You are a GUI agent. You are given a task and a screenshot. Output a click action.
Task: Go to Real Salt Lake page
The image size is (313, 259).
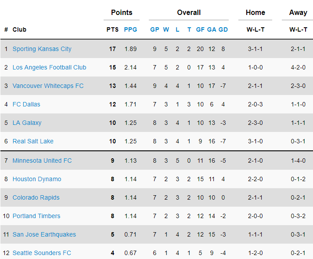tap(33, 141)
